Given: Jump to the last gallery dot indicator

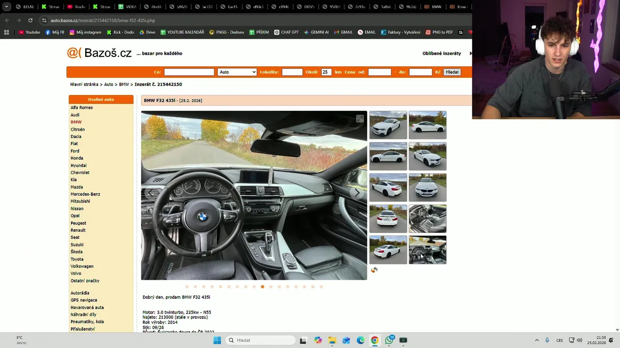Looking at the screenshot, I should click(321, 287).
